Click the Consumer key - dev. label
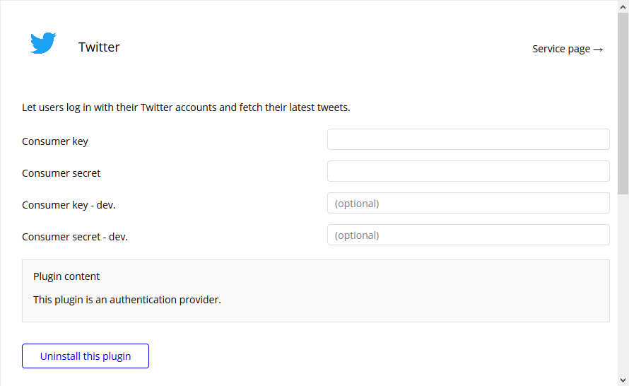The image size is (629, 386). pyautogui.click(x=69, y=205)
